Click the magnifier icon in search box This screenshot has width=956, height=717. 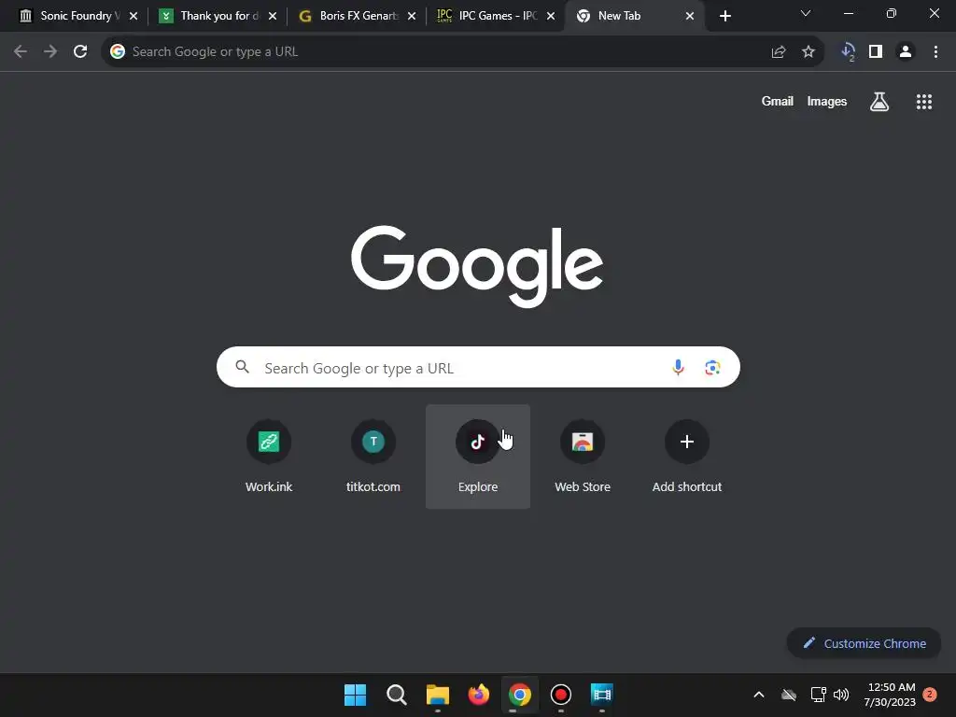click(243, 367)
